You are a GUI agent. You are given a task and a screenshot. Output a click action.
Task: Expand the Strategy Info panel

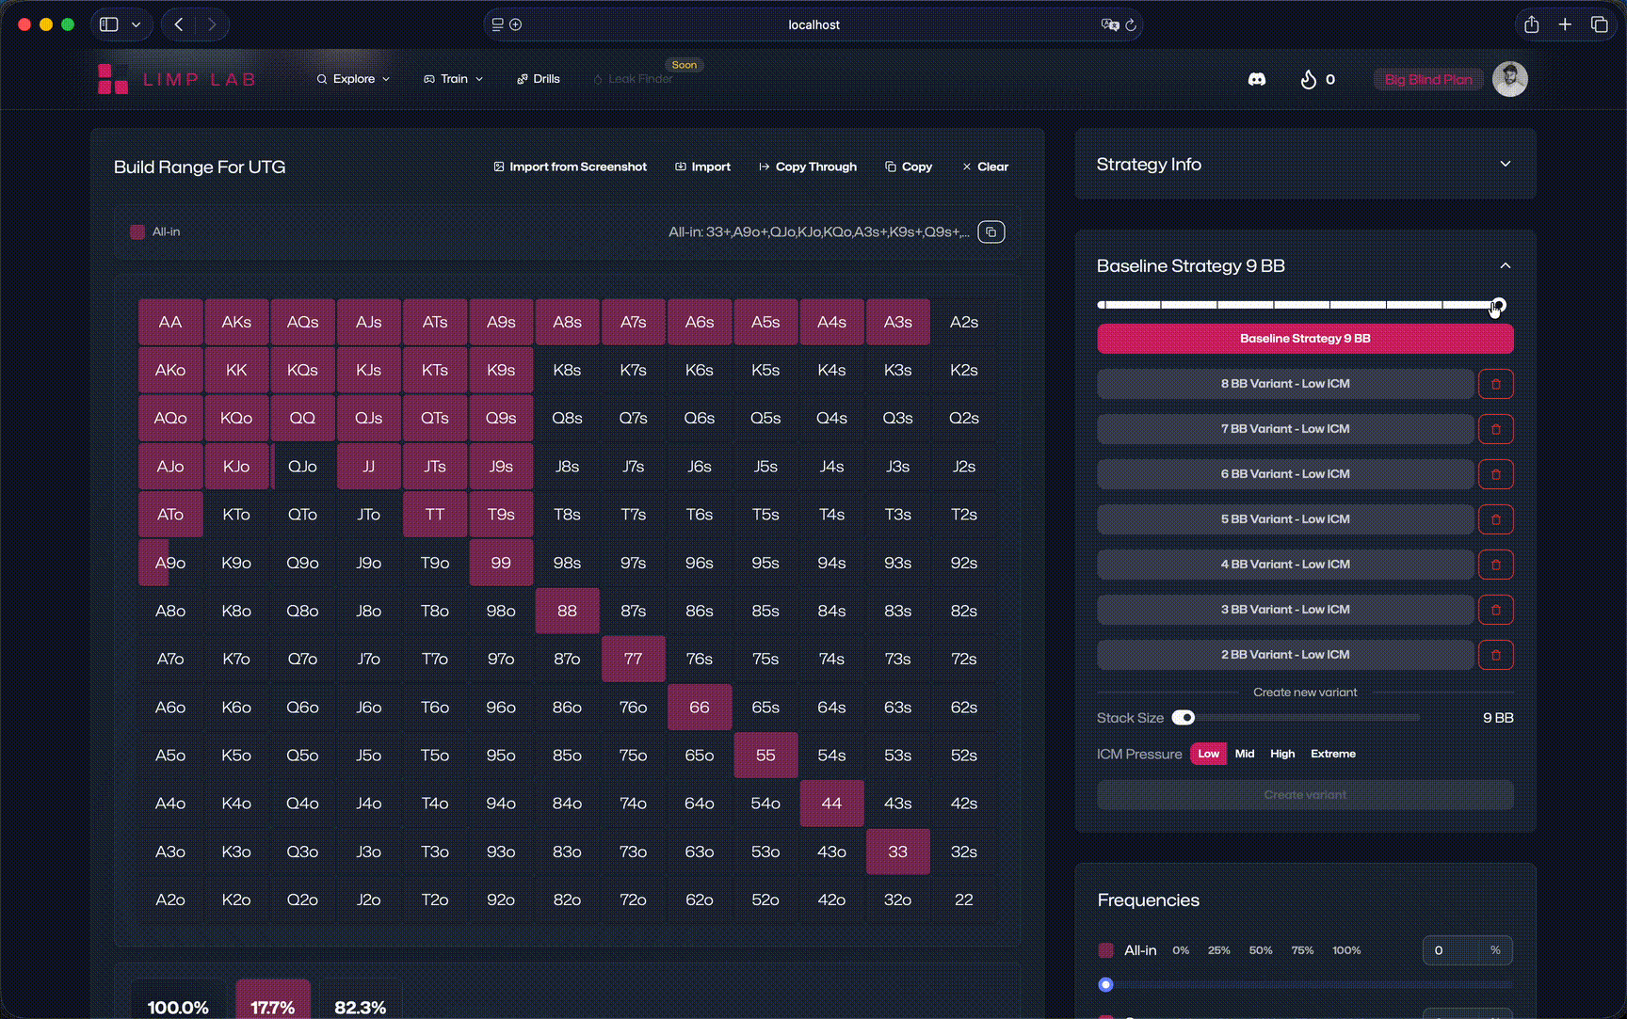coord(1505,165)
